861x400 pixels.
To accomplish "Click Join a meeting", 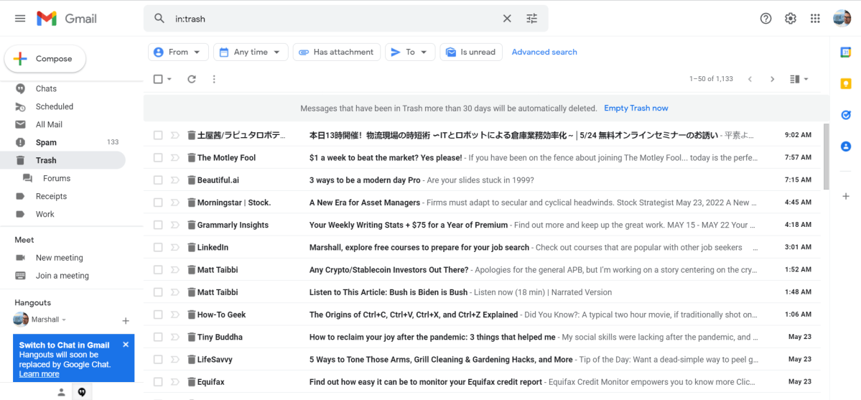I will coord(62,276).
